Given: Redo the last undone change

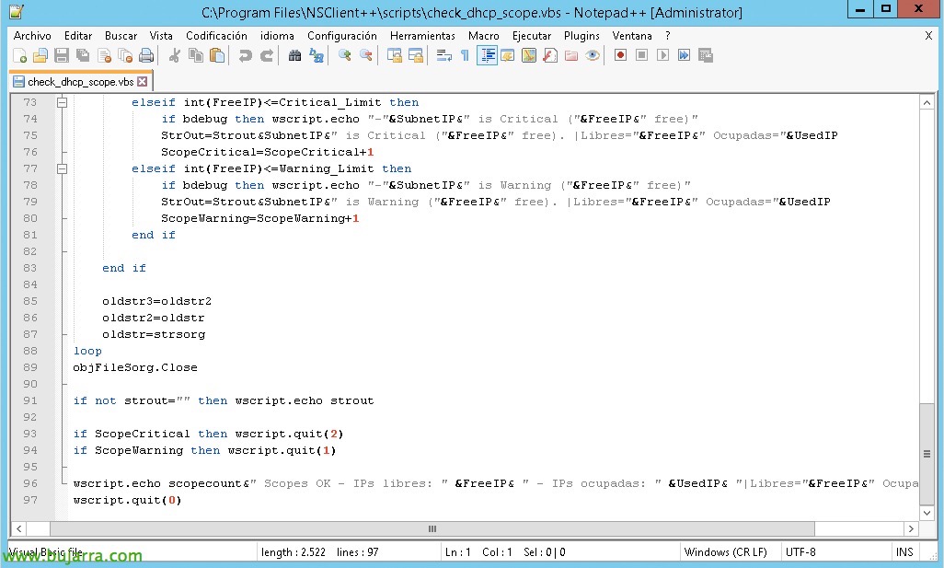Looking at the screenshot, I should point(266,56).
